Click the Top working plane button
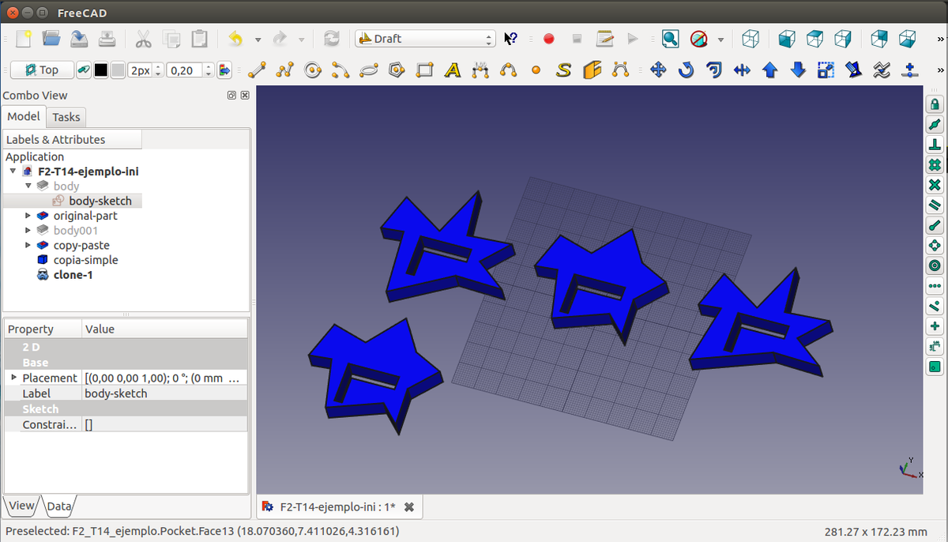 (x=42, y=70)
